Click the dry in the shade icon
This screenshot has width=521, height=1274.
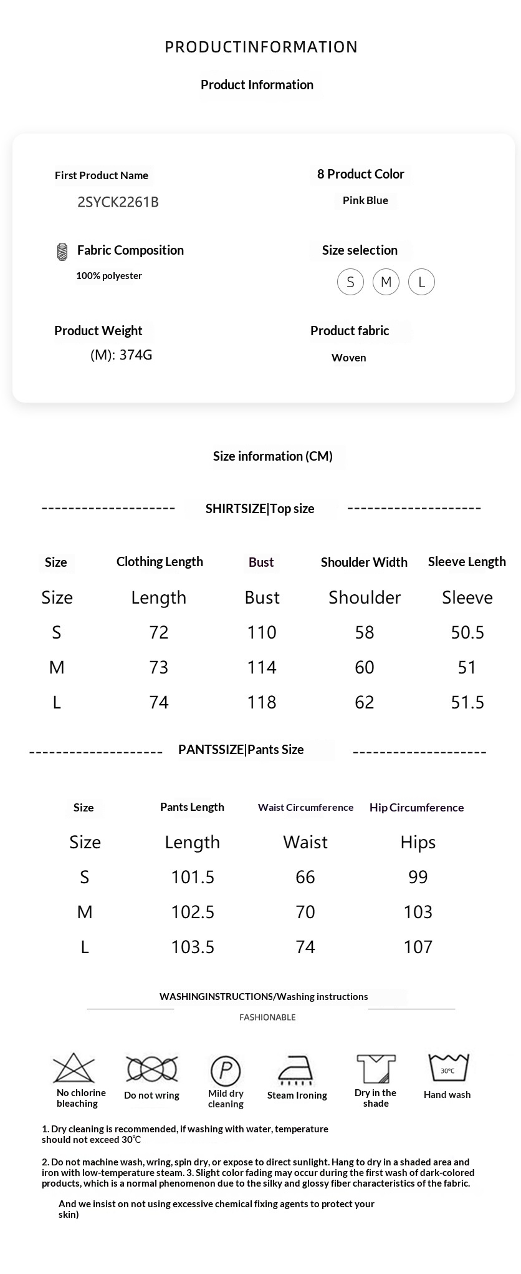point(376,1069)
